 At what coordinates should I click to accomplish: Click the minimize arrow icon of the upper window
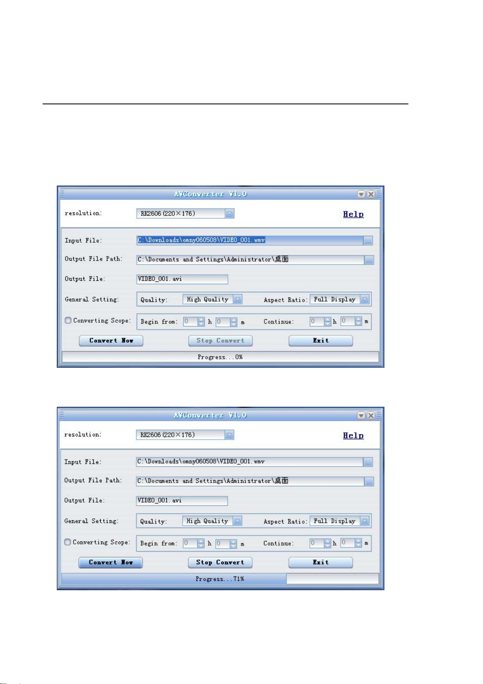pos(361,194)
